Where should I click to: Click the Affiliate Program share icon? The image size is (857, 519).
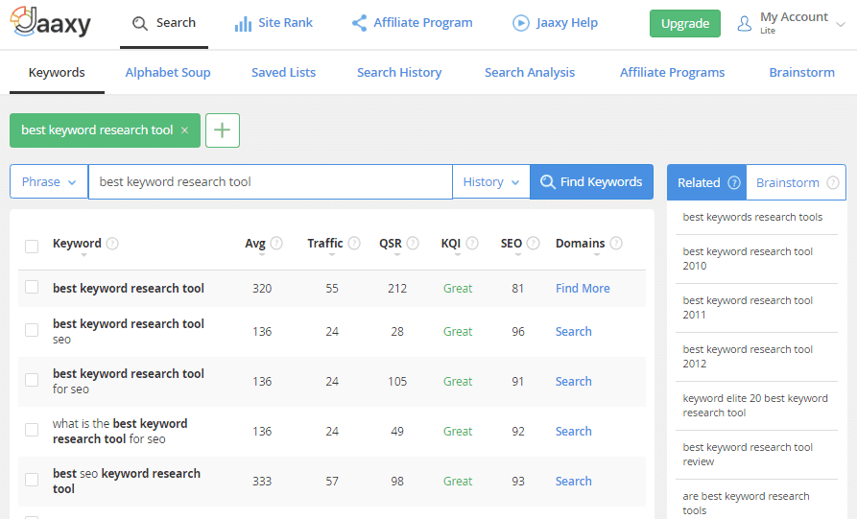(x=359, y=23)
